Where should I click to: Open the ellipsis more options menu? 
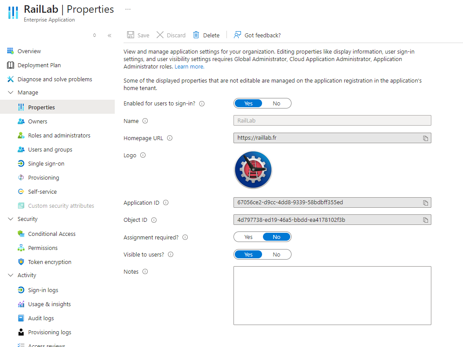click(x=128, y=9)
